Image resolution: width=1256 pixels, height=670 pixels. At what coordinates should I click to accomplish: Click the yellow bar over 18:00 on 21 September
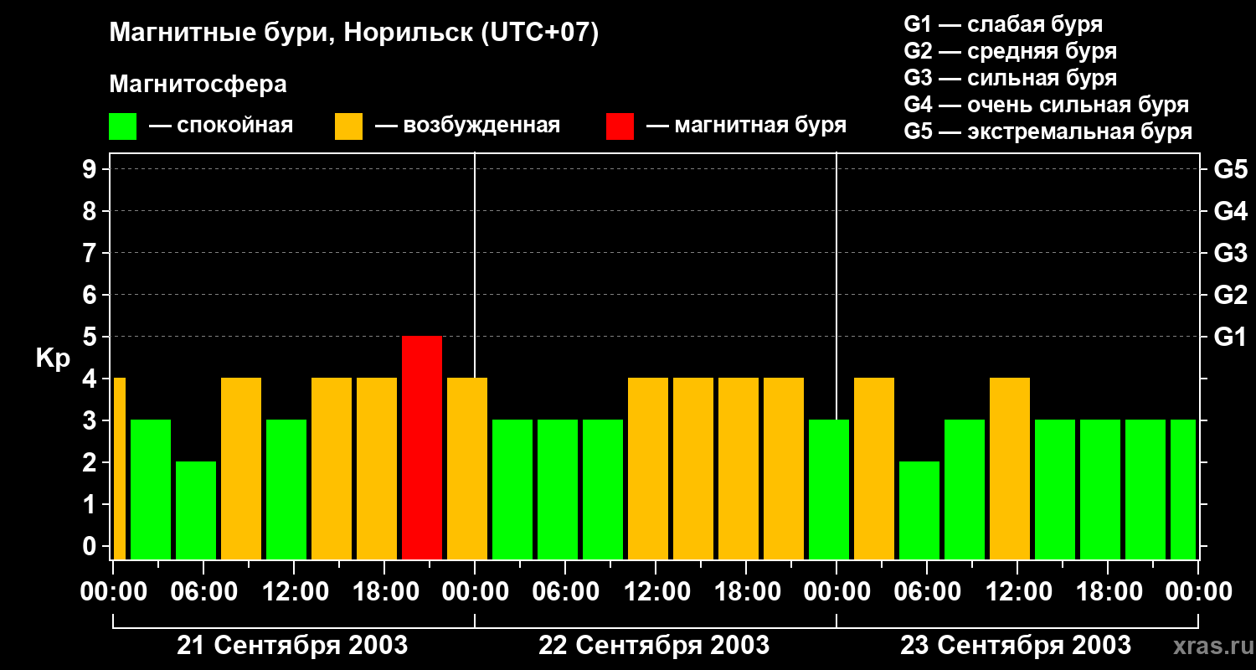pyautogui.click(x=377, y=468)
